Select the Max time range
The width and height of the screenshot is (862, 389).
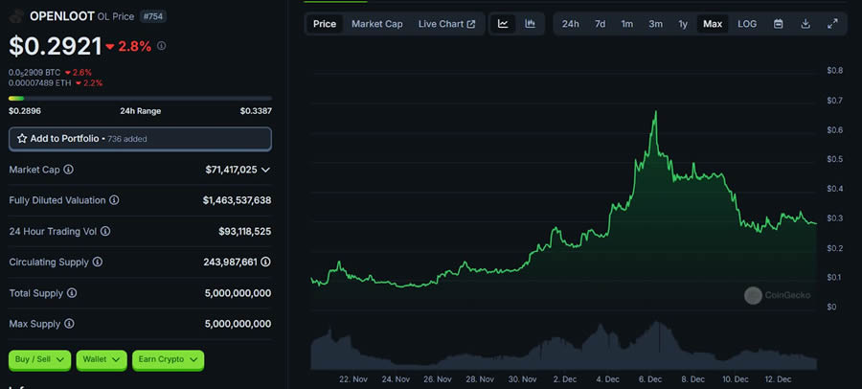coord(712,24)
